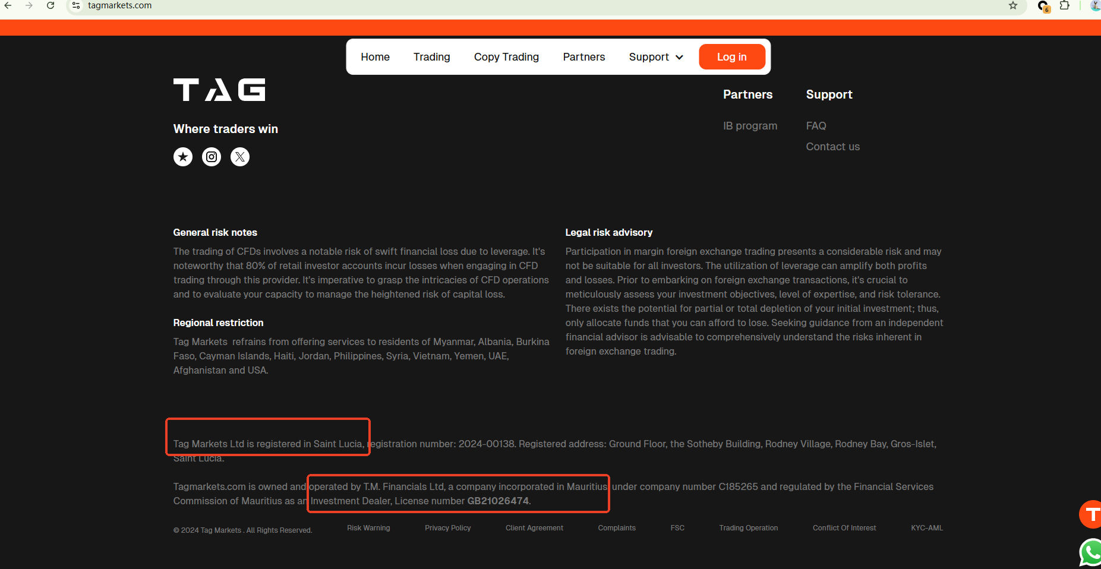Image resolution: width=1101 pixels, height=569 pixels.
Task: Bookmark this page with the star icon
Action: pyautogui.click(x=1013, y=5)
